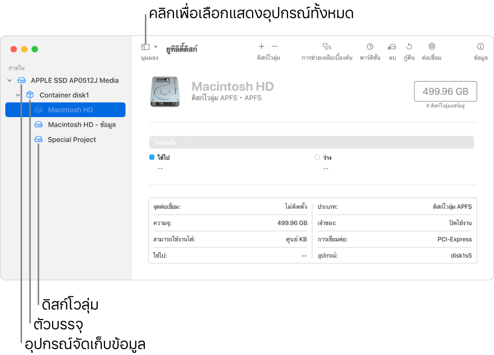494x355 pixels.
Task: Remove volume with minus button
Action: 275,47
